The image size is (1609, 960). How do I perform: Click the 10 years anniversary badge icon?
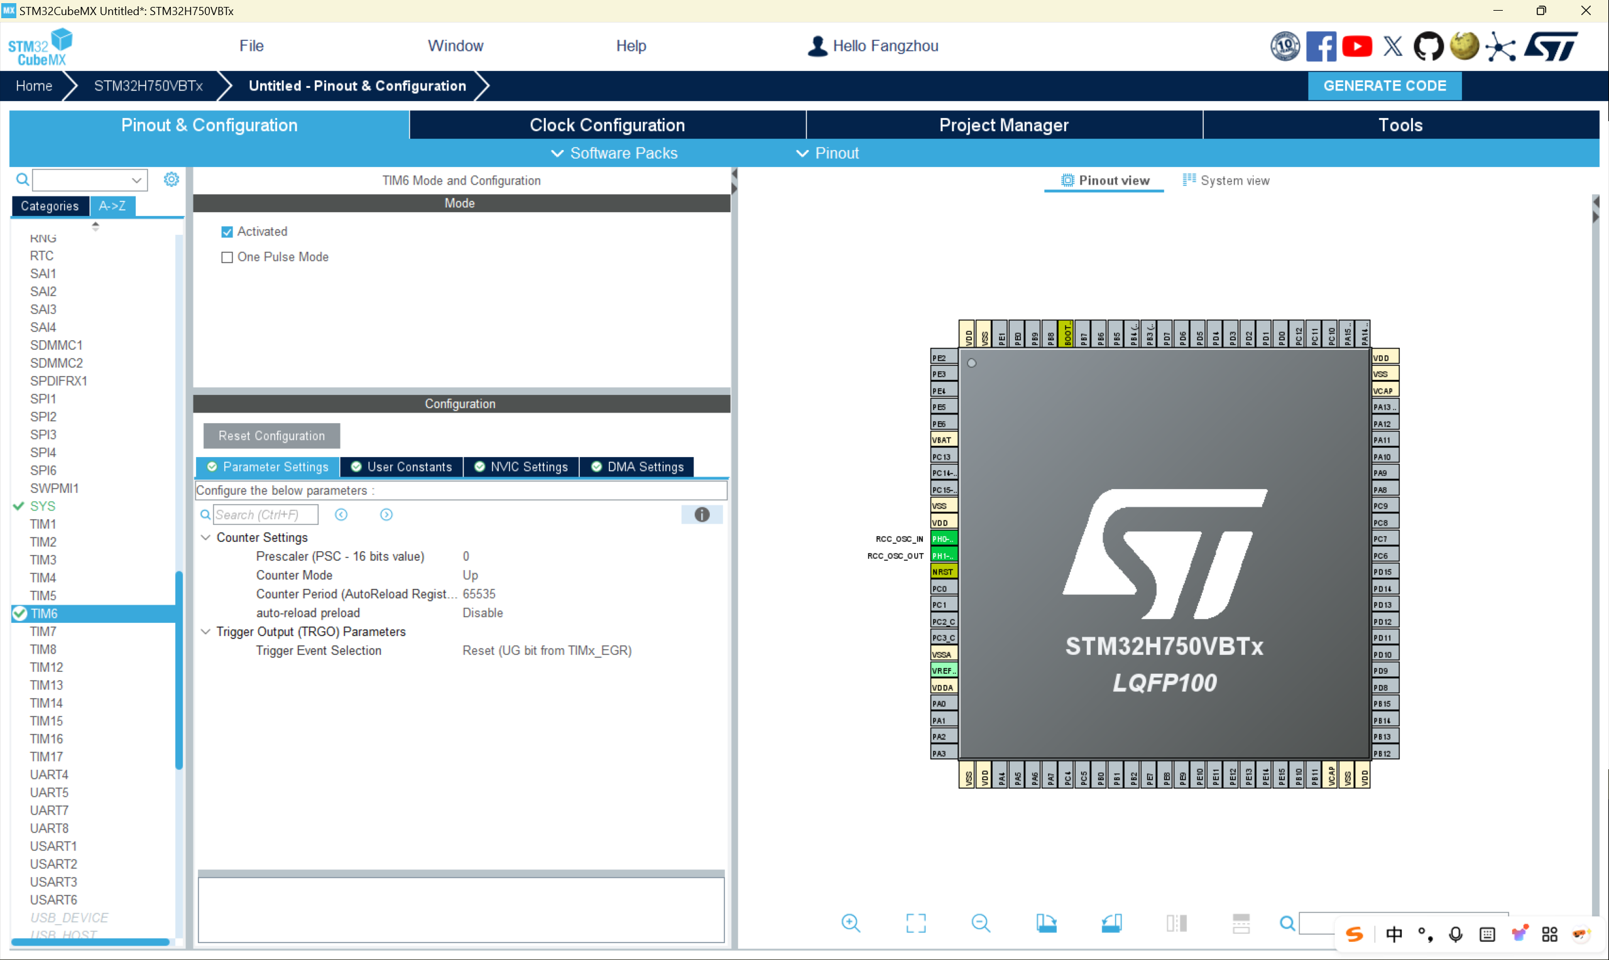coord(1285,46)
